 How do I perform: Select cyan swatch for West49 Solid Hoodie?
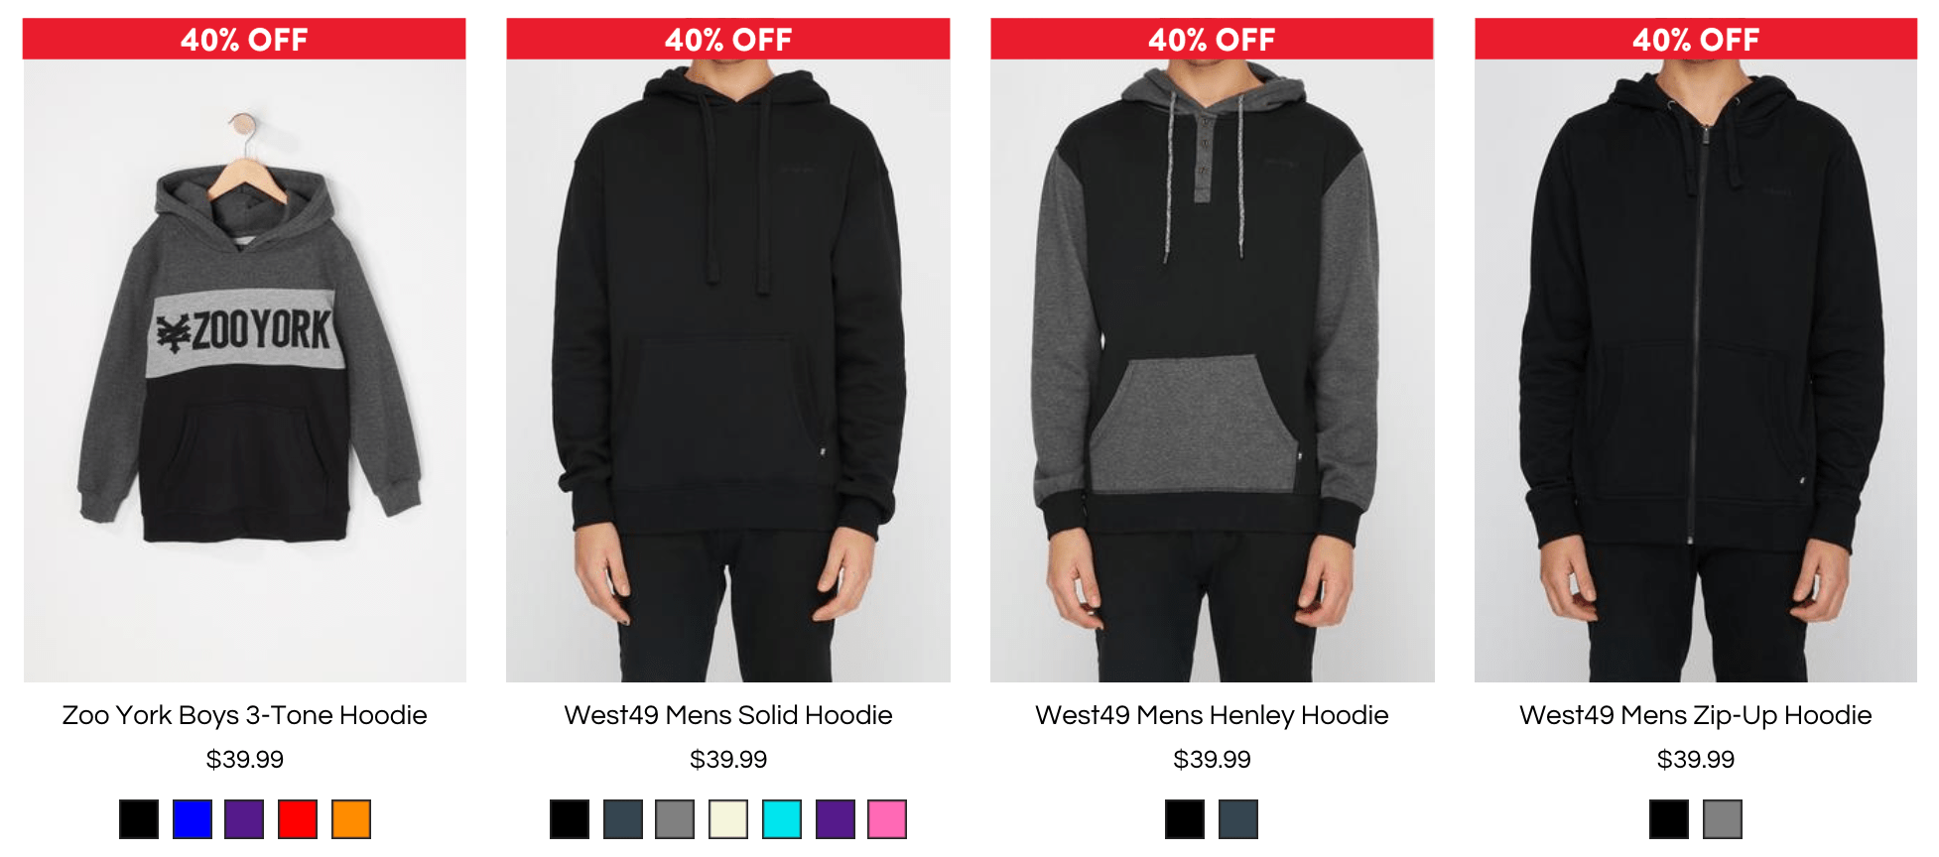click(782, 819)
